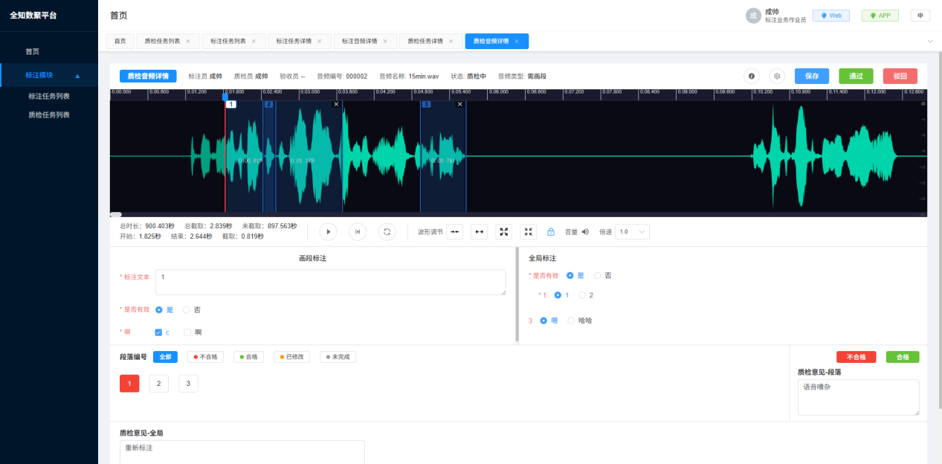Image resolution: width=942 pixels, height=464 pixels.
Task: Filter segments by 已修改 status
Action: [x=291, y=357]
